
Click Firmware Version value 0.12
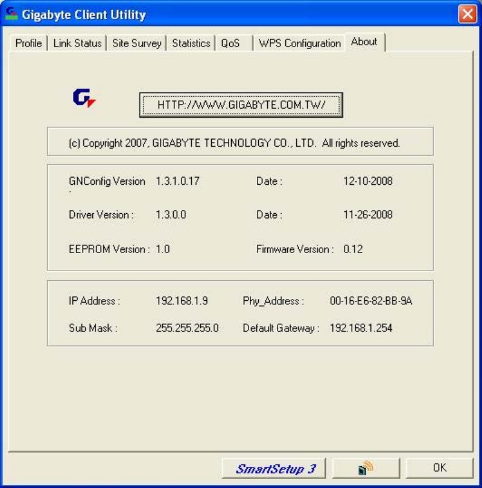pyautogui.click(x=353, y=249)
